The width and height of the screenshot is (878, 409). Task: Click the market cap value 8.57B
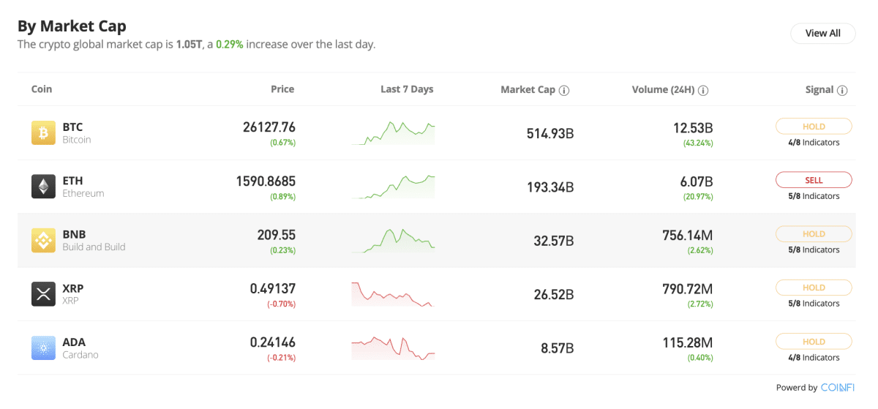tap(558, 349)
